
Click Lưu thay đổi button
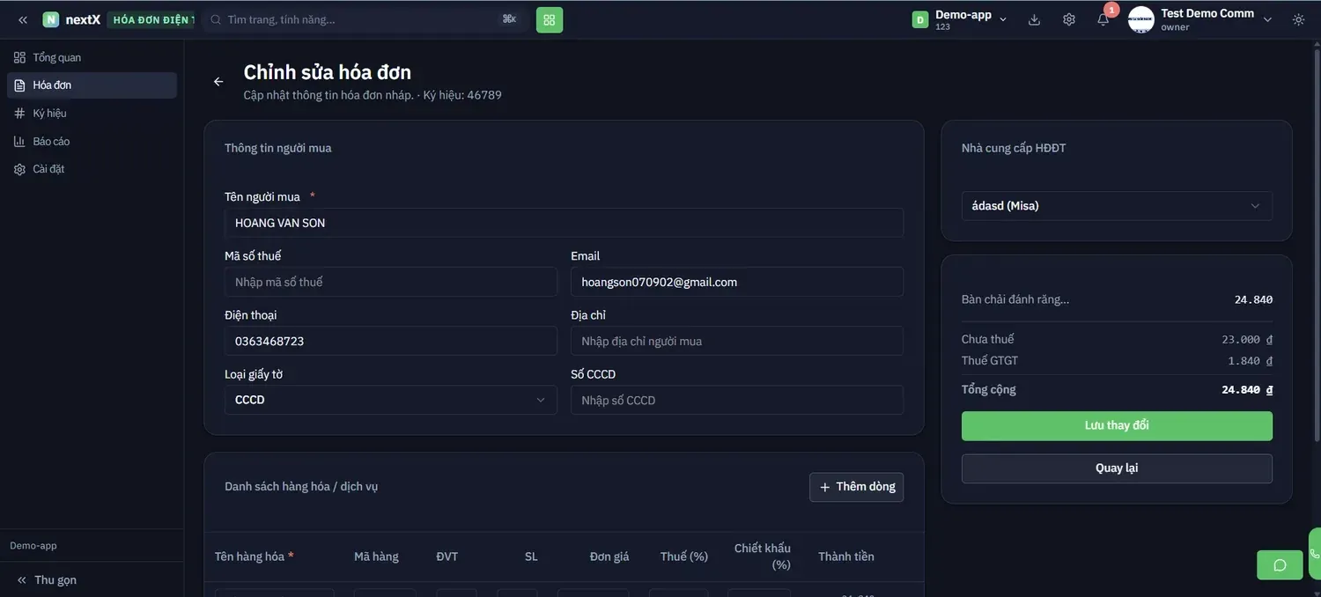click(1117, 426)
